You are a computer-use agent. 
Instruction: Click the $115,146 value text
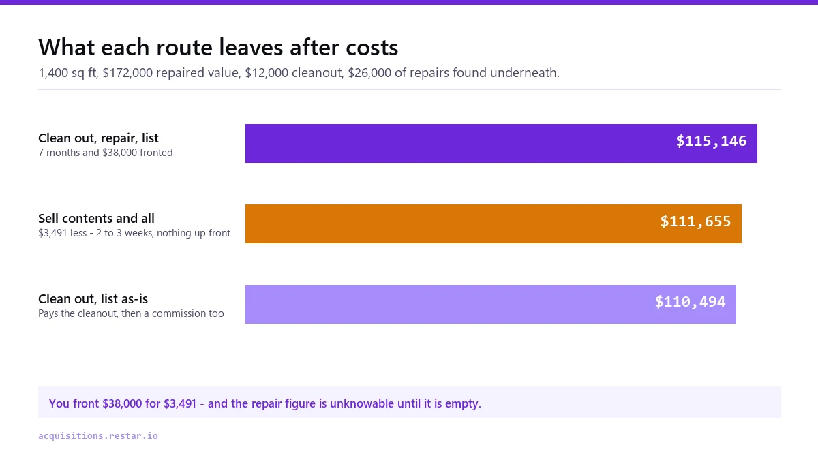(x=711, y=141)
